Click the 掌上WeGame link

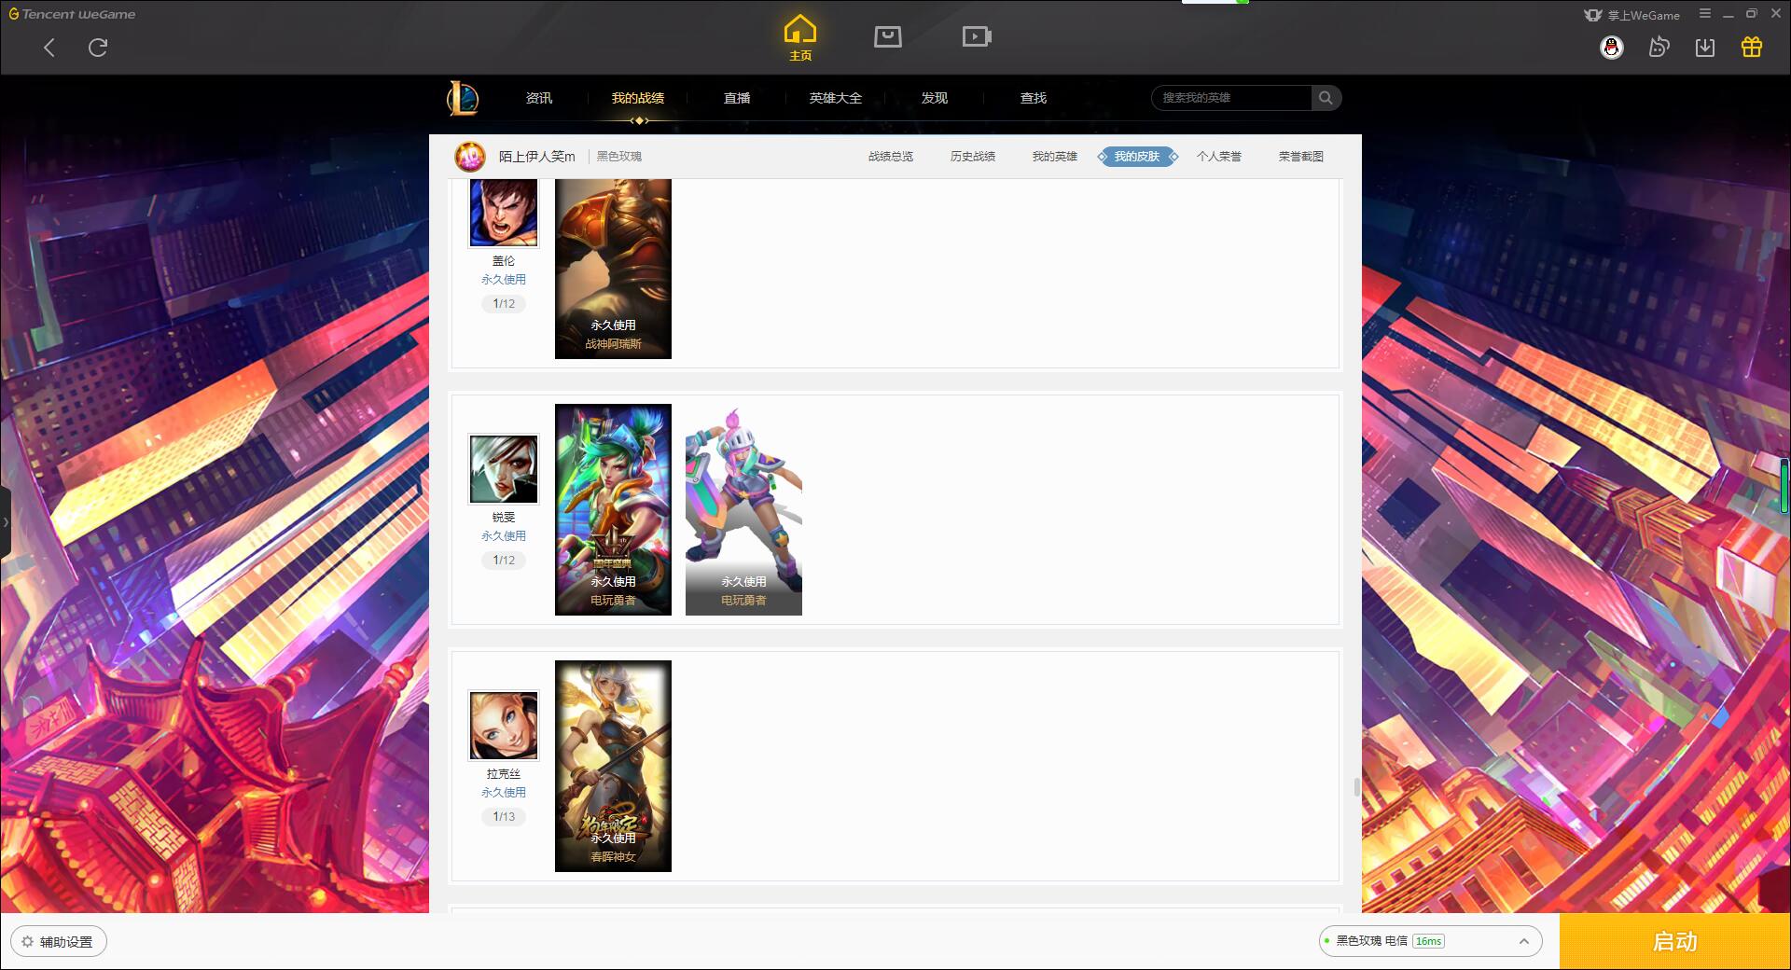click(x=1632, y=15)
